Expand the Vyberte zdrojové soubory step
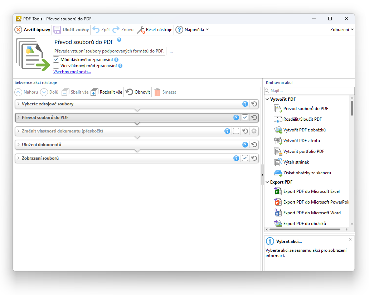The width and height of the screenshot is (369, 295). [18, 104]
